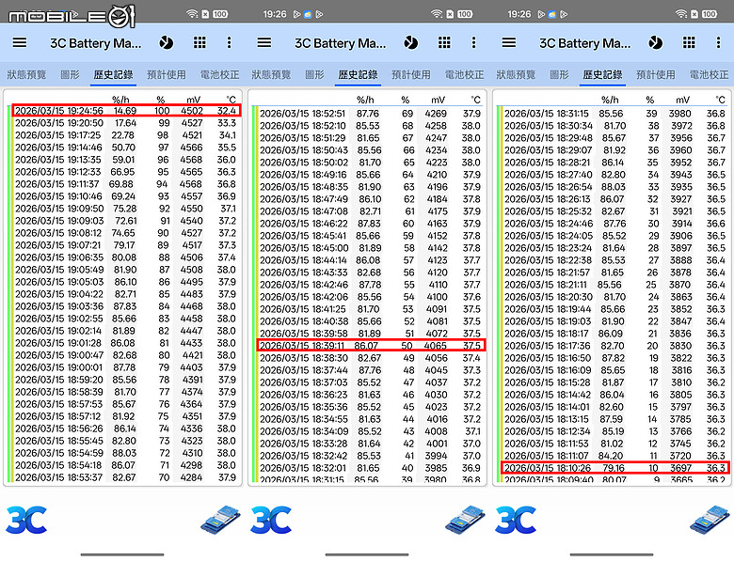
Task: Tap the 3C logo in middle screenshot
Action: coord(271,520)
